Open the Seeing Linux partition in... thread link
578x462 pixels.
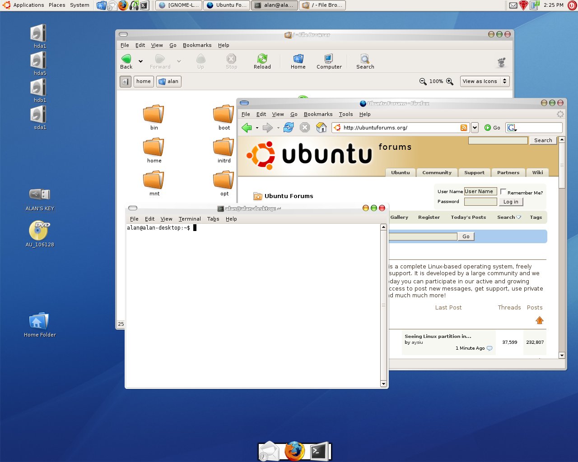pyautogui.click(x=438, y=336)
